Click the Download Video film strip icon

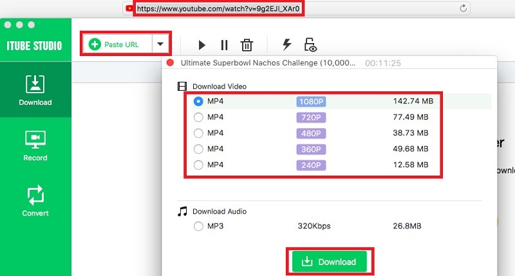pyautogui.click(x=182, y=86)
